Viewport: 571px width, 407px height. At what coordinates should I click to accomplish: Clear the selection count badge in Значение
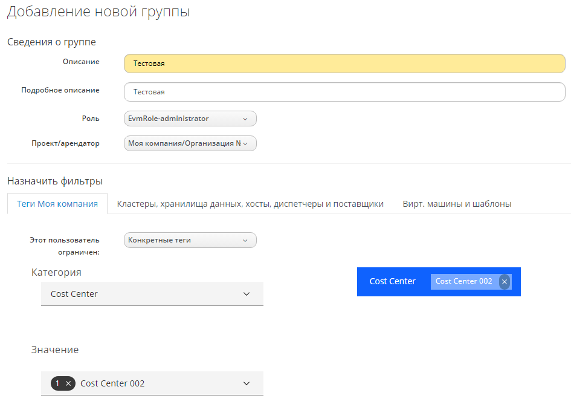(68, 383)
